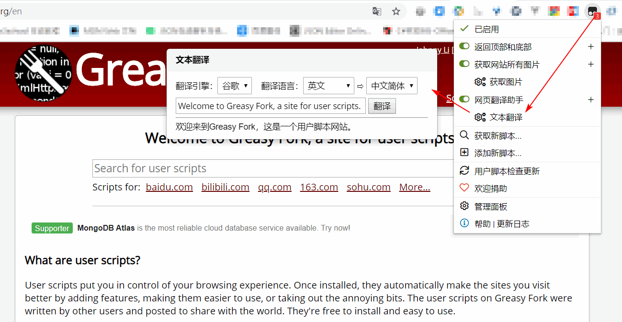The image size is (622, 322).
Task: Open the source language dropdown showing 英文
Action: [x=328, y=86]
